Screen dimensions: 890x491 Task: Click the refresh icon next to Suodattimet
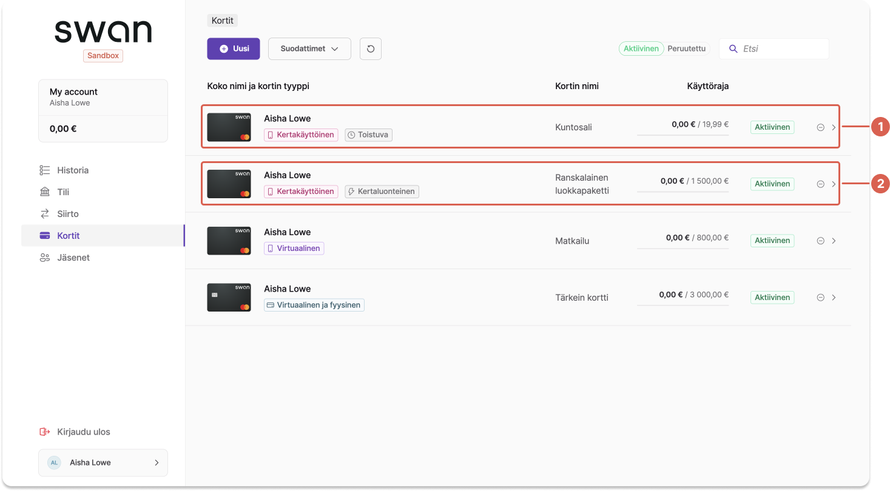(x=371, y=49)
